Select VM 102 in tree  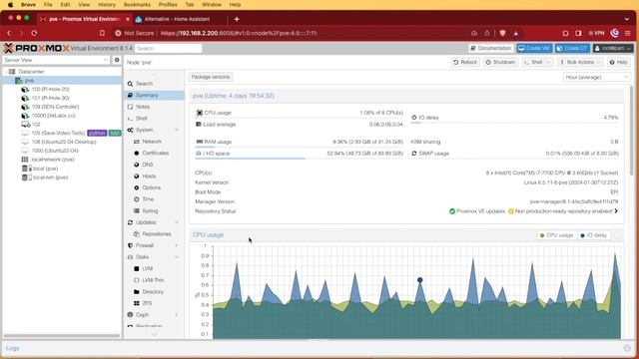tap(36, 124)
